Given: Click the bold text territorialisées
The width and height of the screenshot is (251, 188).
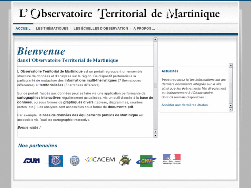Looking at the screenshot, I should pyautogui.click(x=51, y=85).
